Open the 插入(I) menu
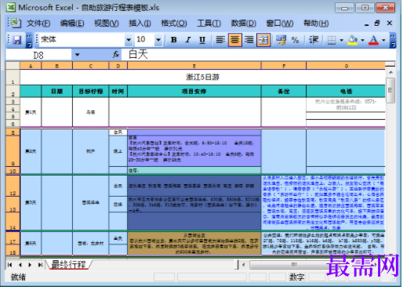Viewport: 414px width, 290px height. [140, 24]
